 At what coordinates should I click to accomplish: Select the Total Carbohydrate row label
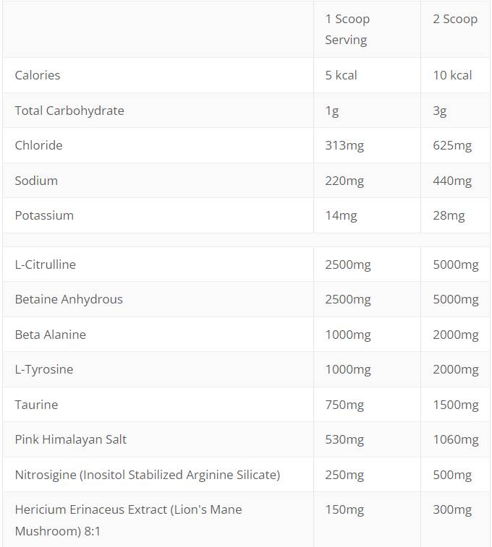[x=69, y=111]
